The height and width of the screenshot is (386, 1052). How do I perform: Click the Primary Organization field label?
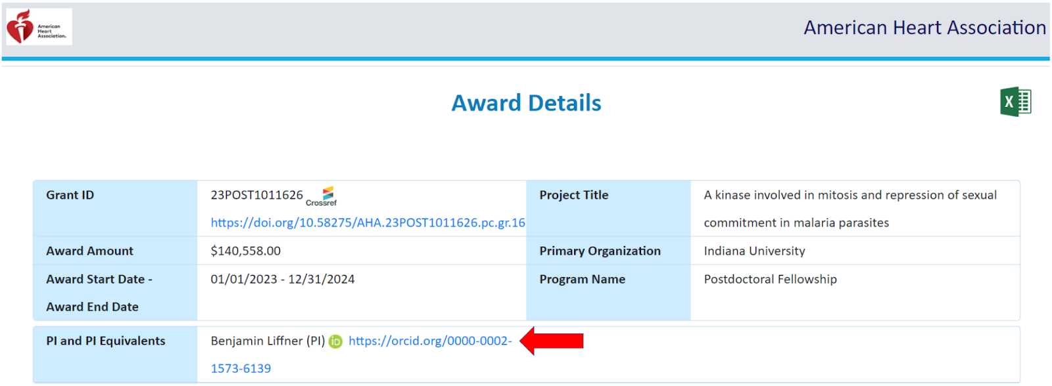point(600,251)
